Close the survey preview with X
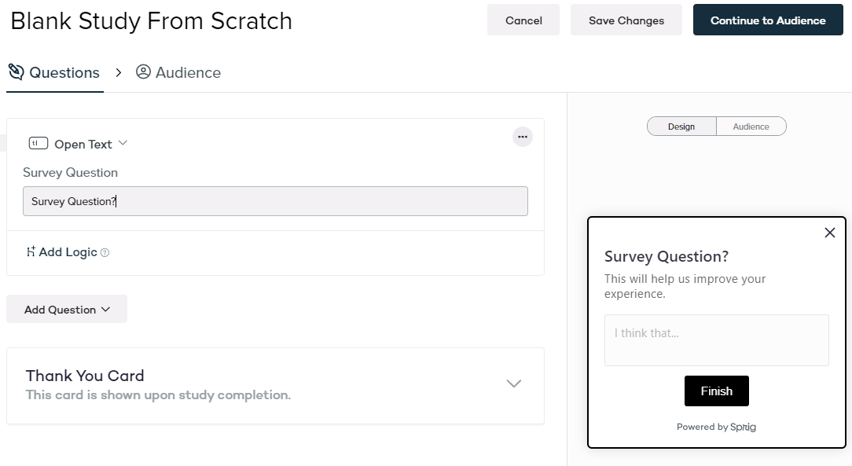Screen dimensions: 852x466 coord(829,233)
